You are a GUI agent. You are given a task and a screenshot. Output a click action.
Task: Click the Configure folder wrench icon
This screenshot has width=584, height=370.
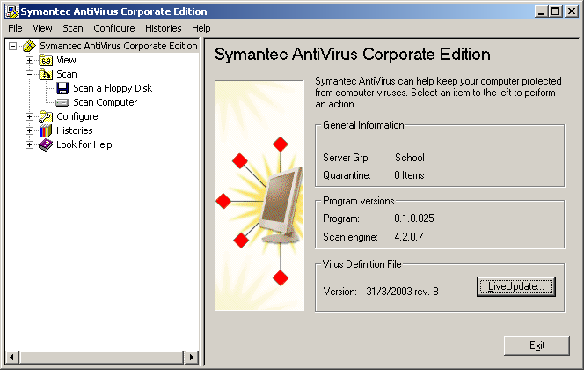coord(46,117)
